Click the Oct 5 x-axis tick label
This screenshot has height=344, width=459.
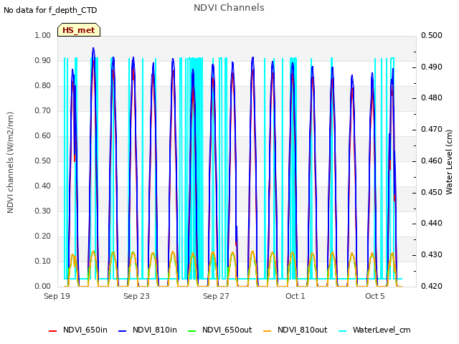(375, 296)
